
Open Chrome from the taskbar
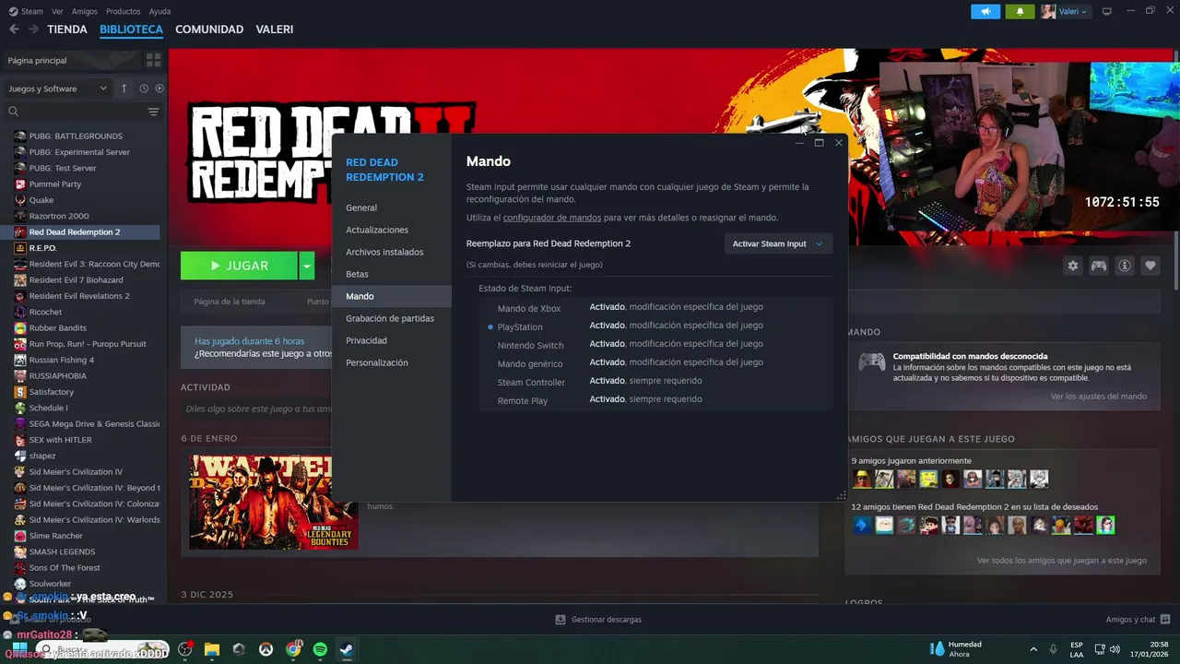[293, 649]
